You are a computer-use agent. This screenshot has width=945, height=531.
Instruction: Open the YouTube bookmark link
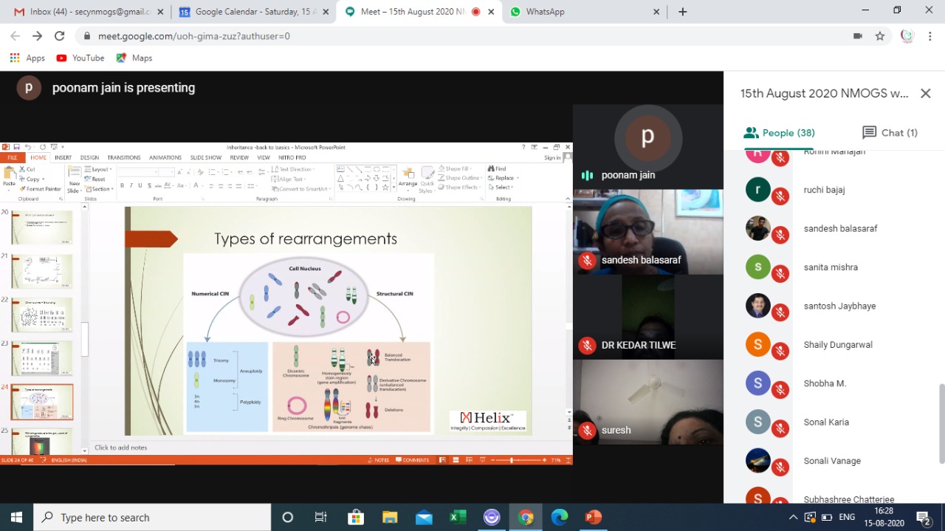[80, 58]
